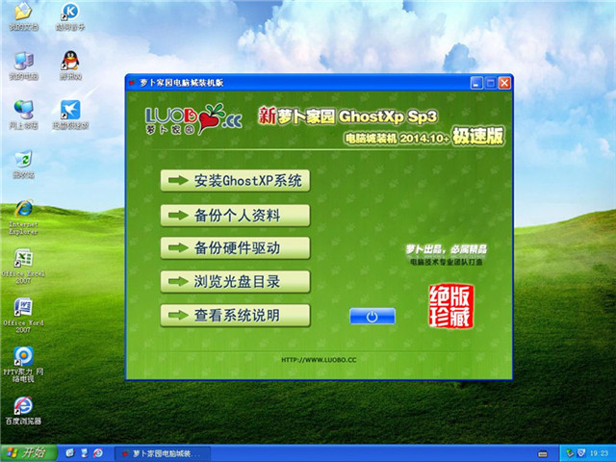Open the HTTP://WWW.LUOBO.CC link
616x462 pixels.
click(x=319, y=359)
